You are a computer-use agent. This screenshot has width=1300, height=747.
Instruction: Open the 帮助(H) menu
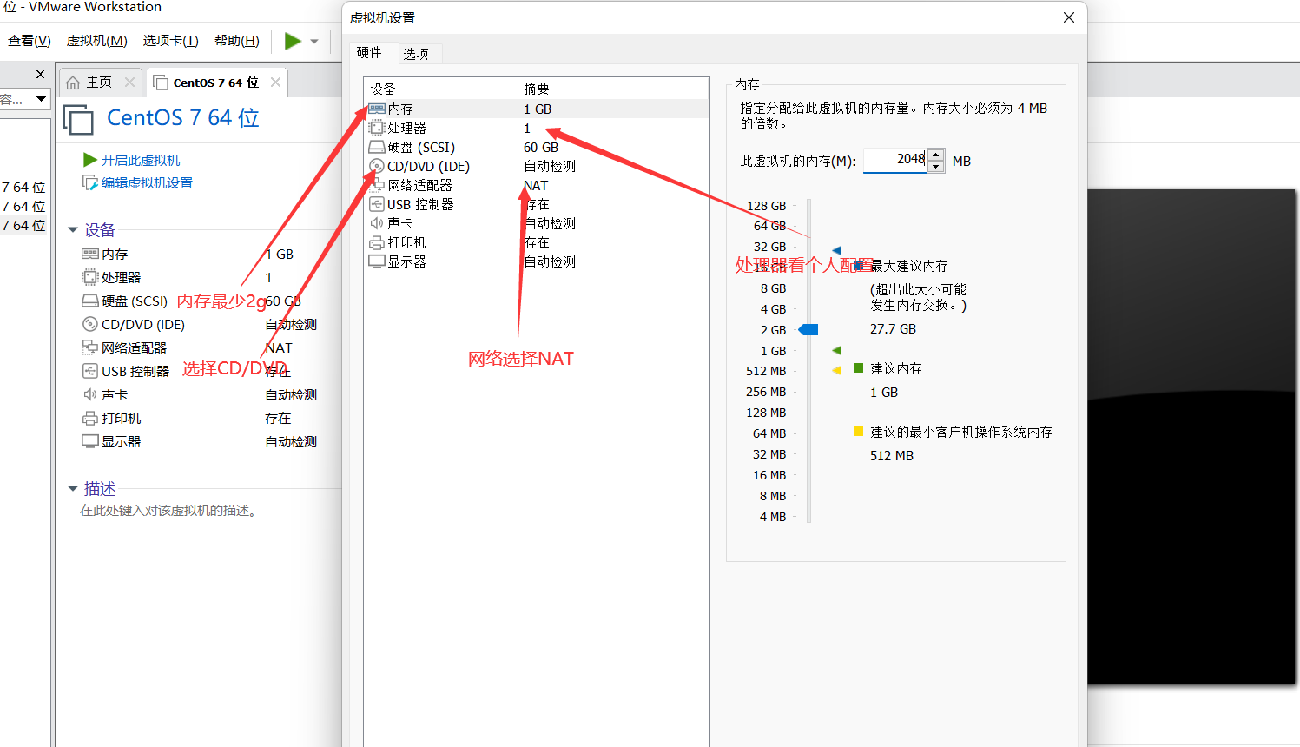(x=237, y=41)
